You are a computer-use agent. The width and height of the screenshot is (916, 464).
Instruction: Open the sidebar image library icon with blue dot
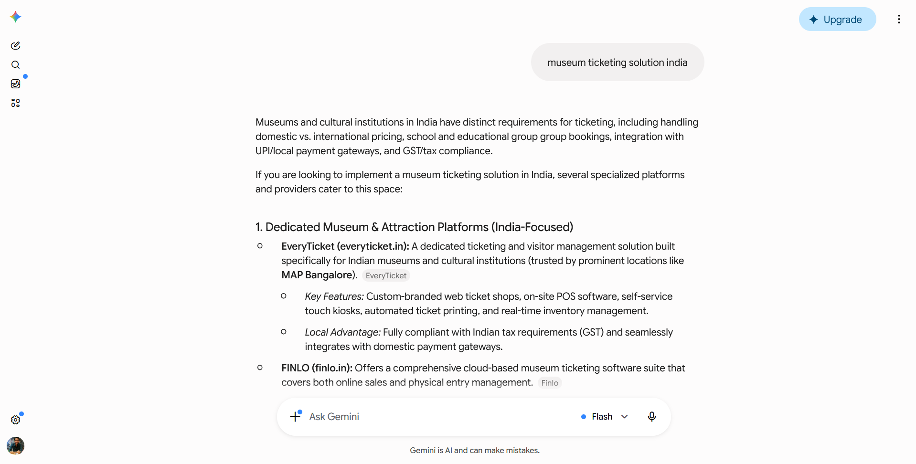pos(15,84)
